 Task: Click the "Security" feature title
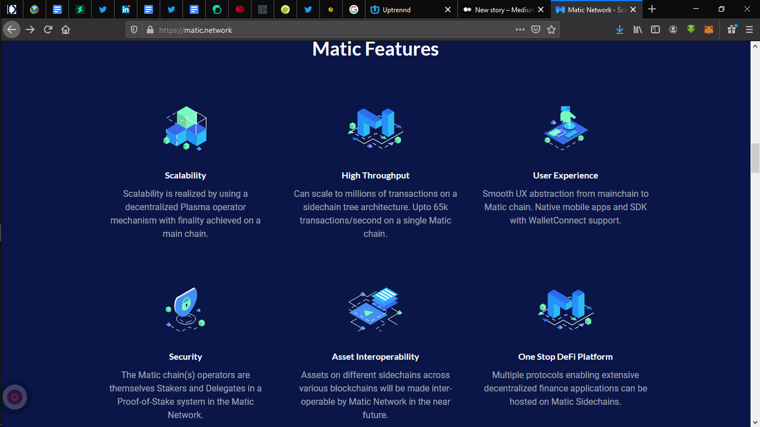click(x=185, y=357)
